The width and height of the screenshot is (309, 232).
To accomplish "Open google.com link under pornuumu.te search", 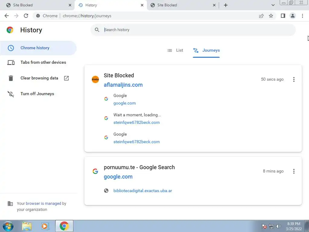I will 118,177.
